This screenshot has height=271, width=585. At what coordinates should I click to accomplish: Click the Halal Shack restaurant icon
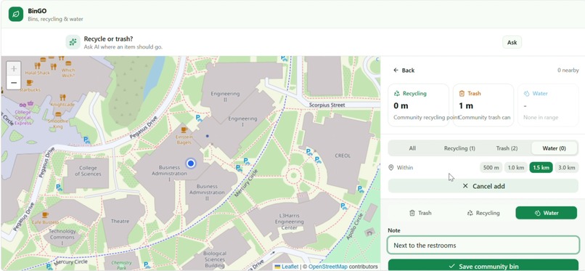(x=37, y=65)
